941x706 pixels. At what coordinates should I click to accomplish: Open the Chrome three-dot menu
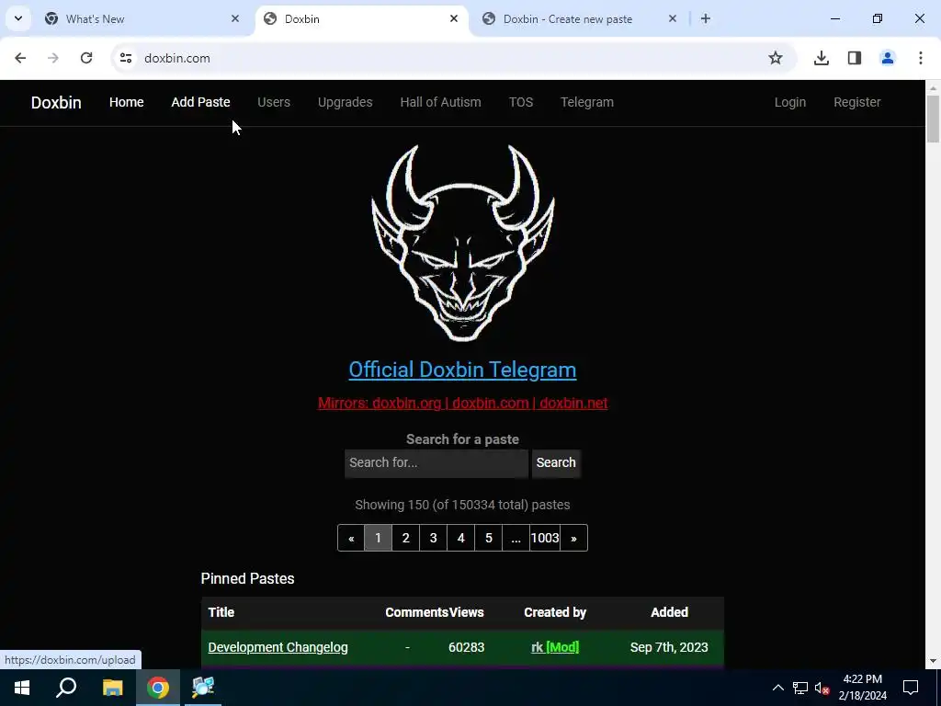(x=921, y=58)
